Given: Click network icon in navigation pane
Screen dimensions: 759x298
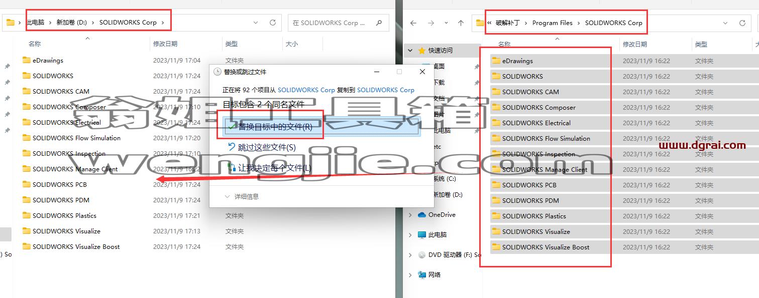Looking at the screenshot, I should [422, 275].
